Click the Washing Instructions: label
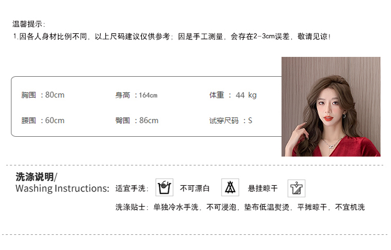391x250 pixels. pos(63,188)
